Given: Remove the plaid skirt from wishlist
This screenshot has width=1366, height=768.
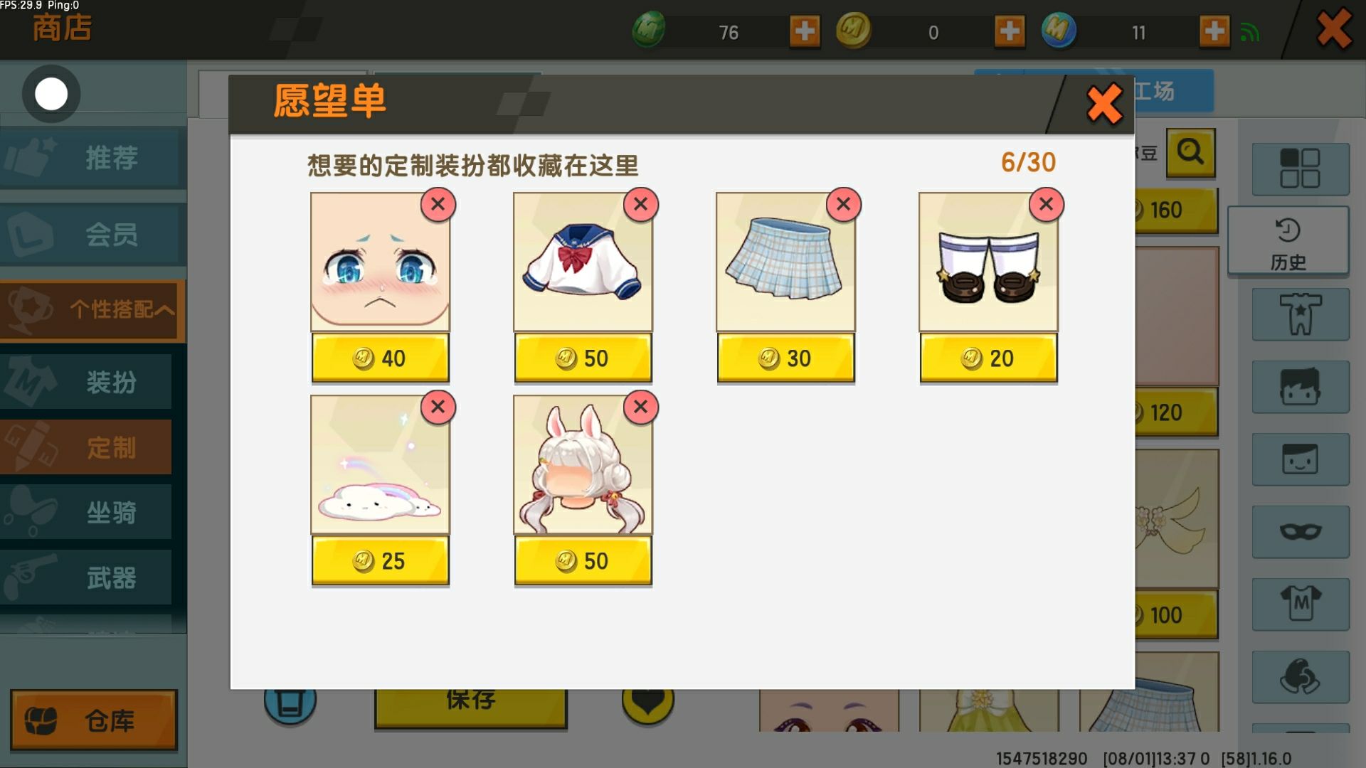Looking at the screenshot, I should pos(843,205).
